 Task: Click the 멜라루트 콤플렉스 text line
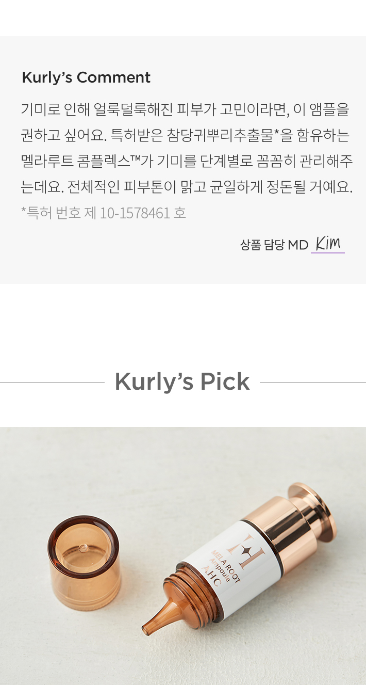[187, 161]
